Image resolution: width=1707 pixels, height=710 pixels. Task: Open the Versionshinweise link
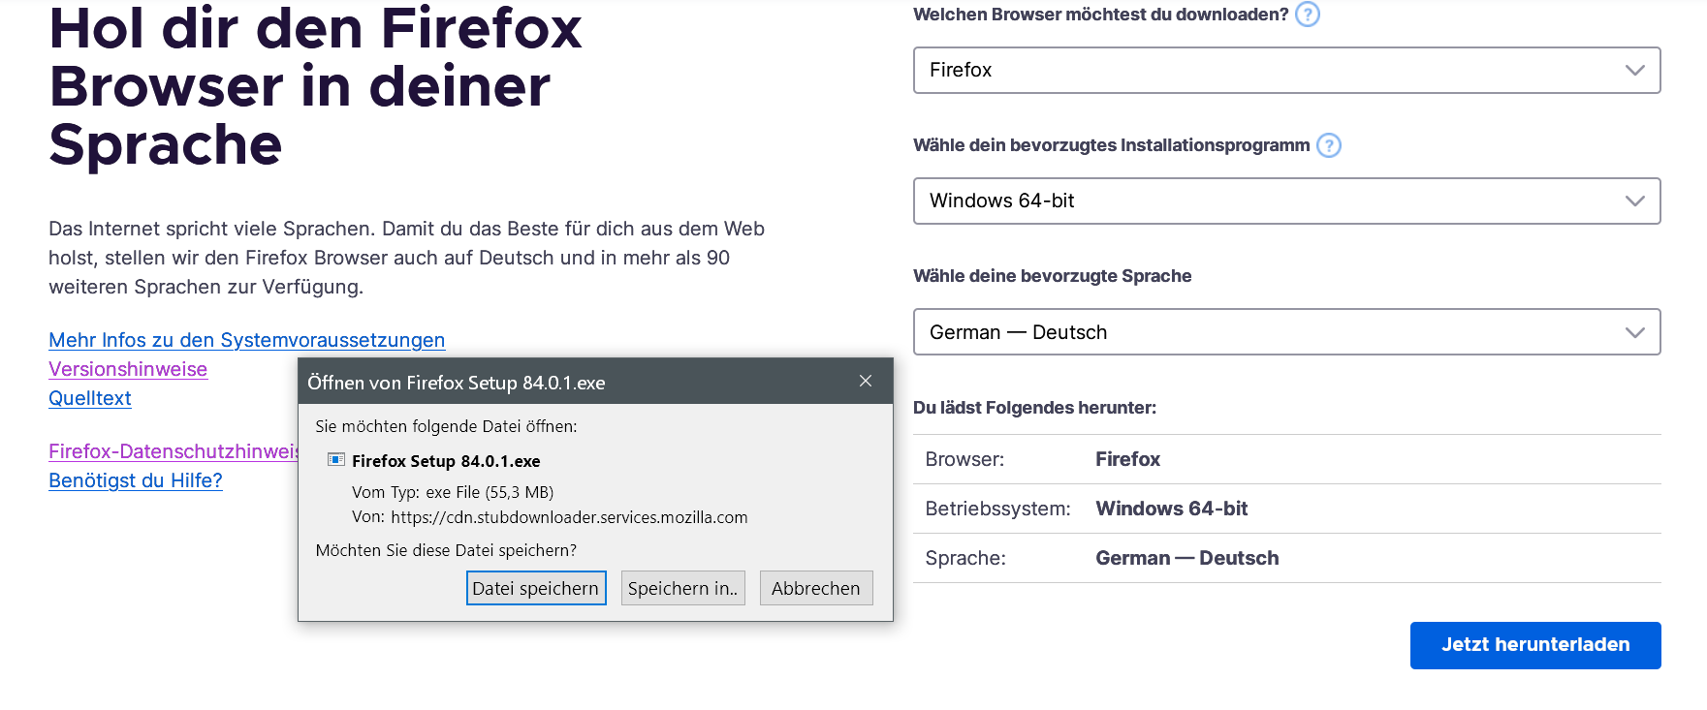pos(128,369)
